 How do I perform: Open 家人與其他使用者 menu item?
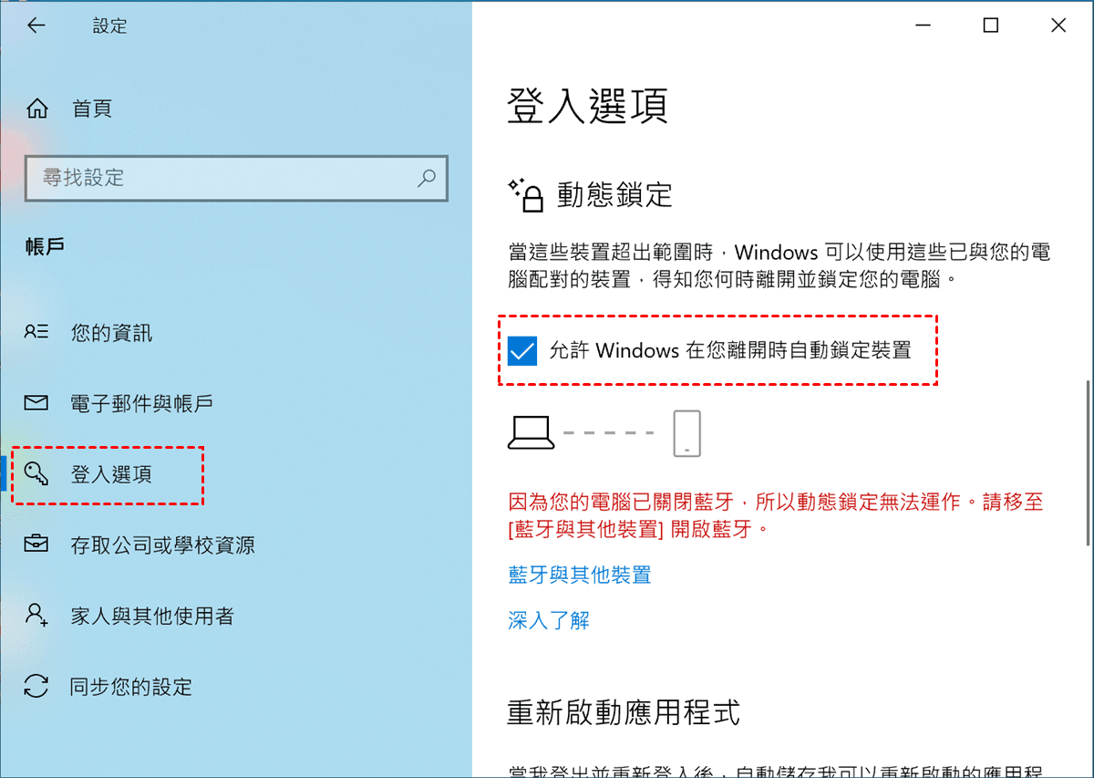(x=152, y=616)
